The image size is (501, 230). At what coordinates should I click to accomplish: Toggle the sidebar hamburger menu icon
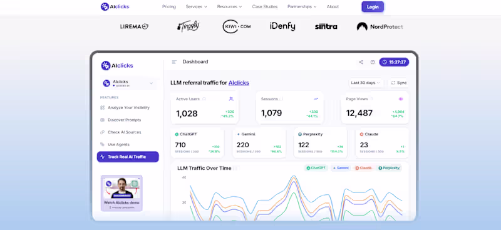coord(174,62)
